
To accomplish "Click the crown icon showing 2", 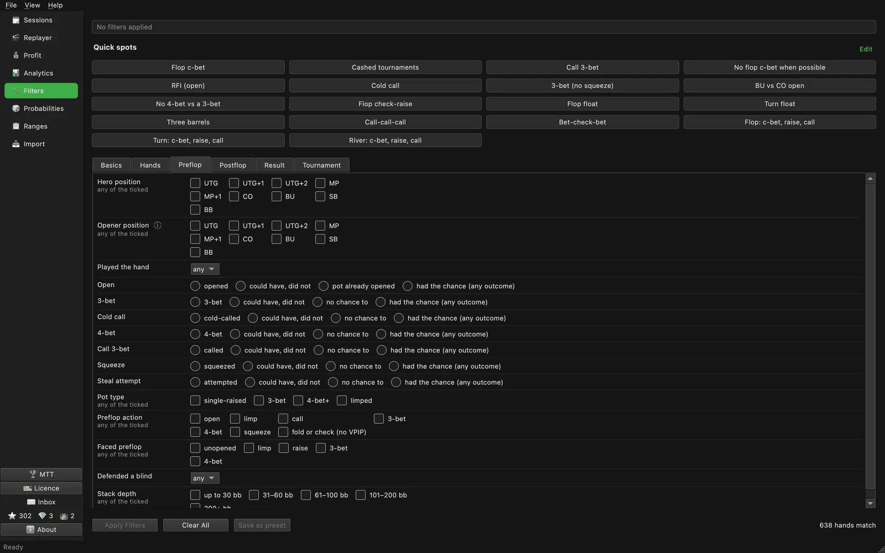I will click(64, 516).
